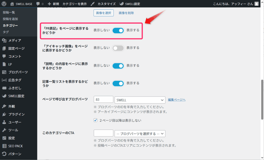264x160 pixels.
Task: Click the このカテゴリーのCTA label
Action: [58, 133]
